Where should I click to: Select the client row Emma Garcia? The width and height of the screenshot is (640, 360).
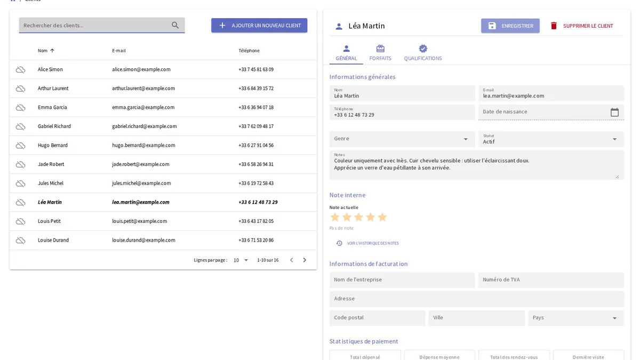click(x=163, y=107)
